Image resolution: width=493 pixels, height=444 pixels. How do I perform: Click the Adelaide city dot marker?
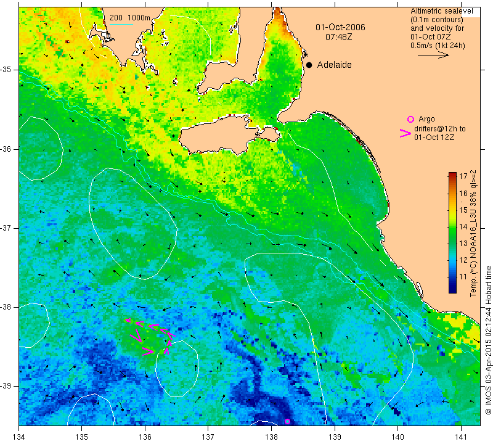click(x=309, y=65)
